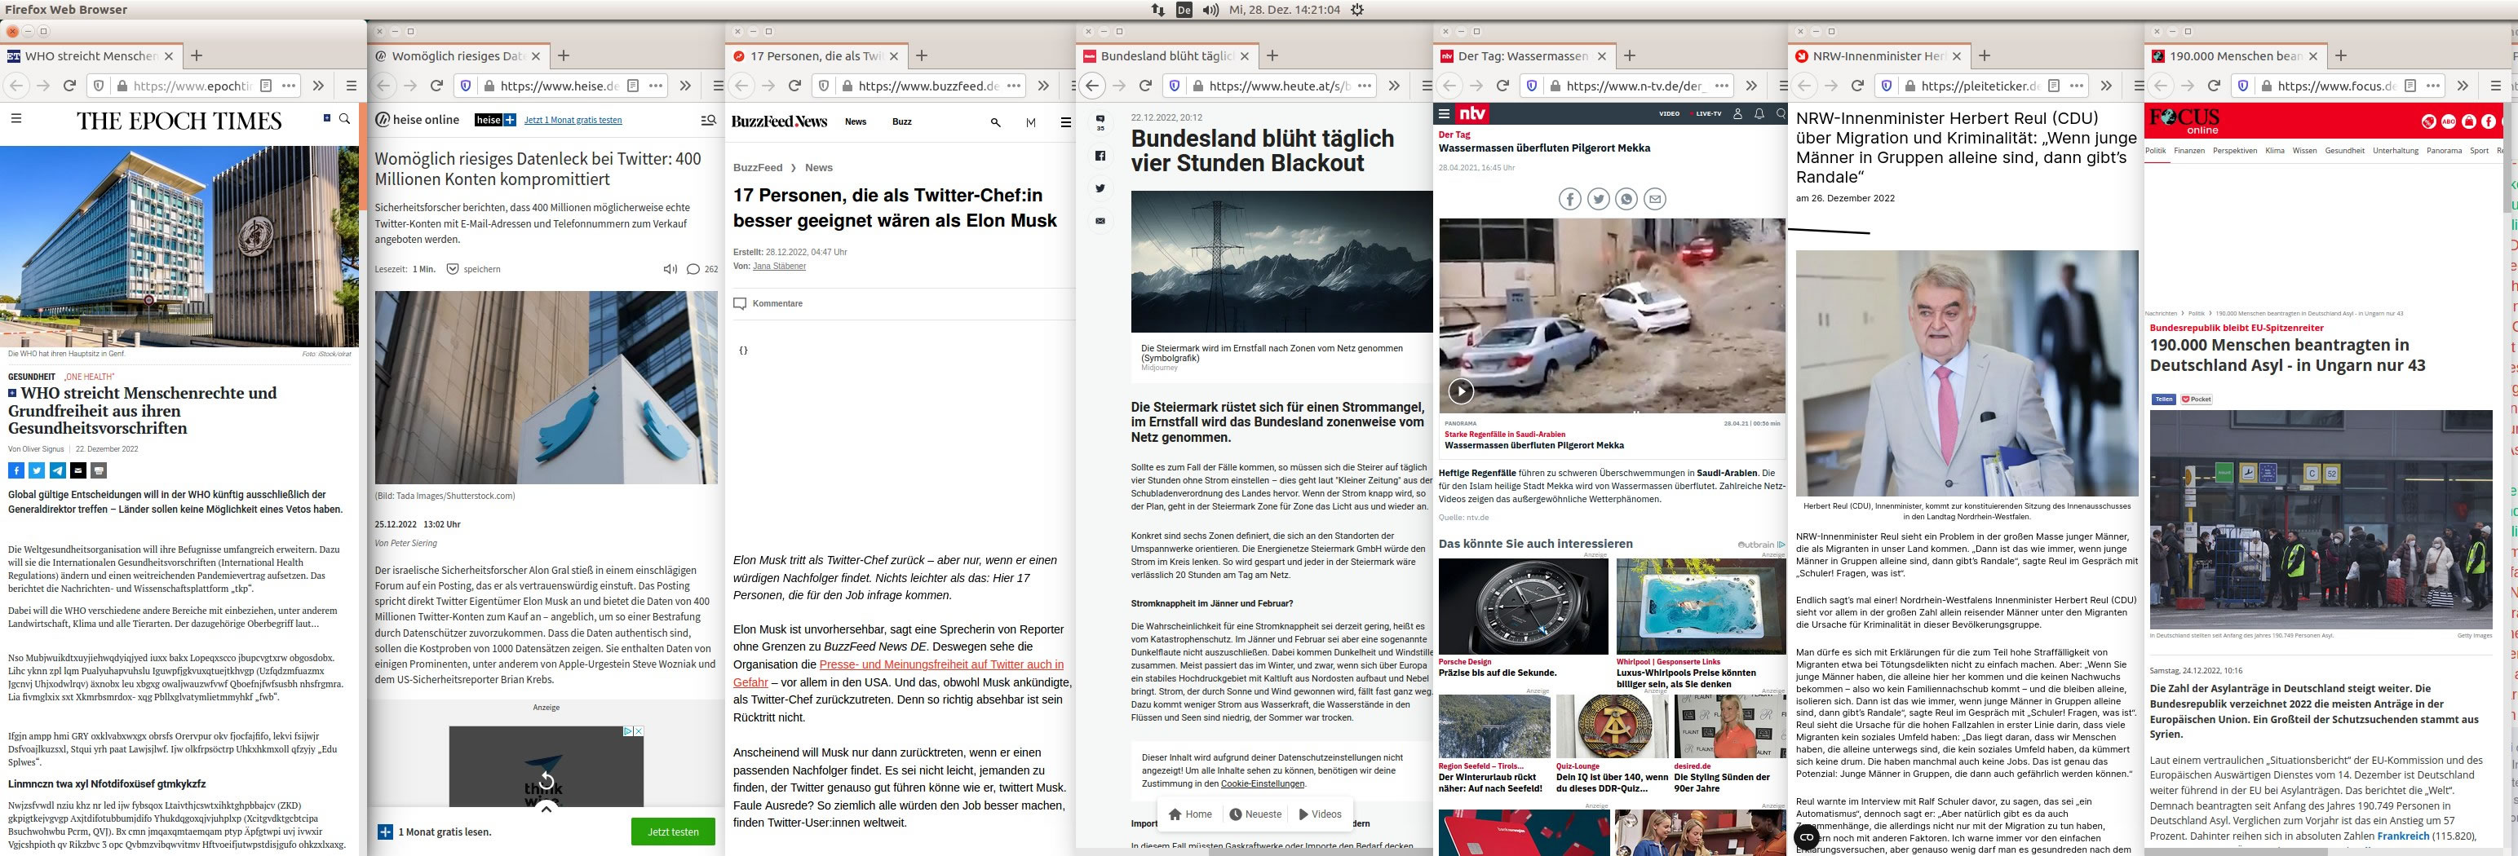The width and height of the screenshot is (2518, 856).
Task: Open search on The Epoch Times page
Action: [344, 118]
